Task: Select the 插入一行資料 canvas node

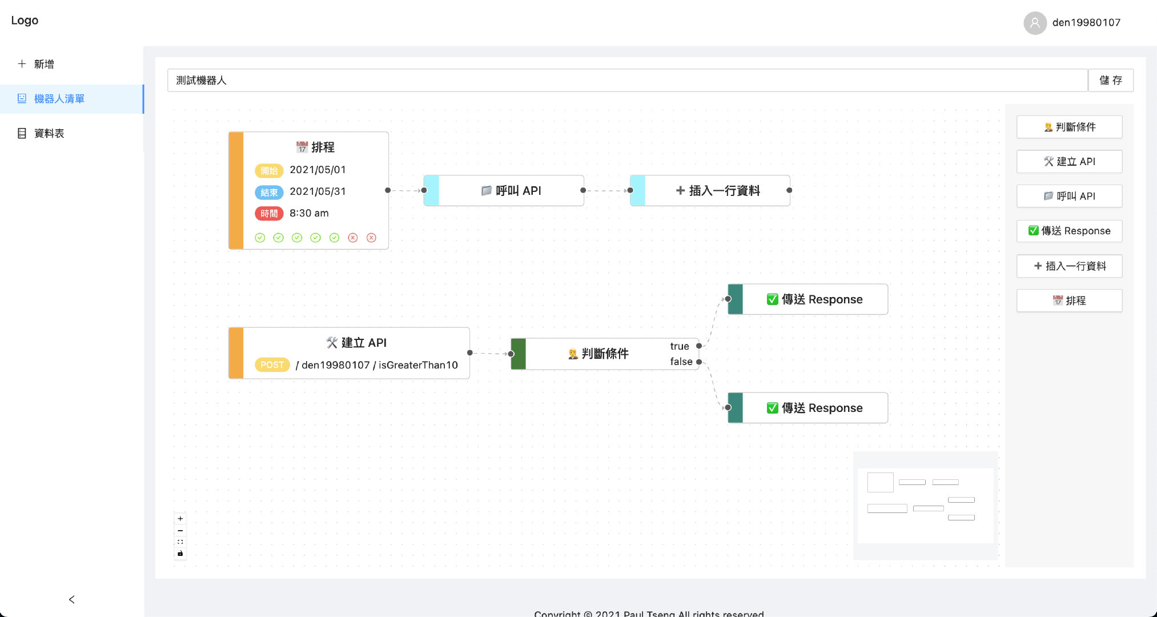Action: (710, 191)
